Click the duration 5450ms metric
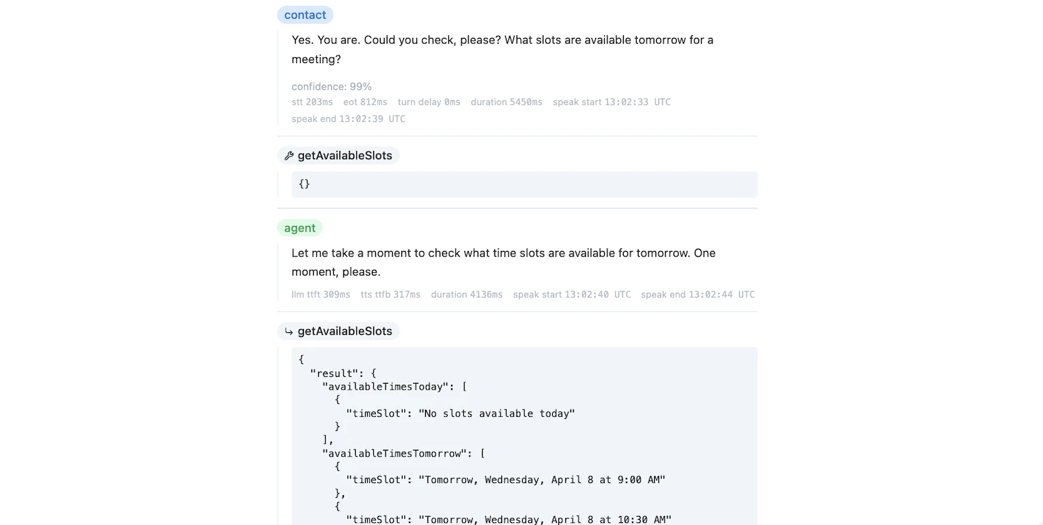Screen dimensions: 1043x525 tap(507, 102)
